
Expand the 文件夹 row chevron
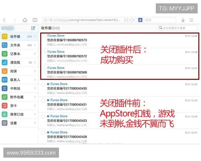click(35, 45)
